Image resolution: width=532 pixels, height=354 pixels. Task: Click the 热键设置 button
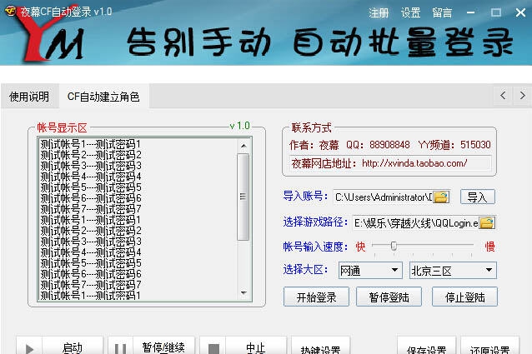tap(321, 347)
